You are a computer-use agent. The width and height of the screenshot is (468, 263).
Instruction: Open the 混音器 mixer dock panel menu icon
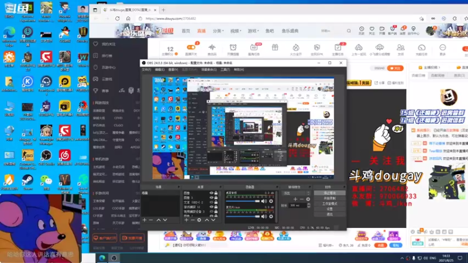pyautogui.click(x=276, y=187)
